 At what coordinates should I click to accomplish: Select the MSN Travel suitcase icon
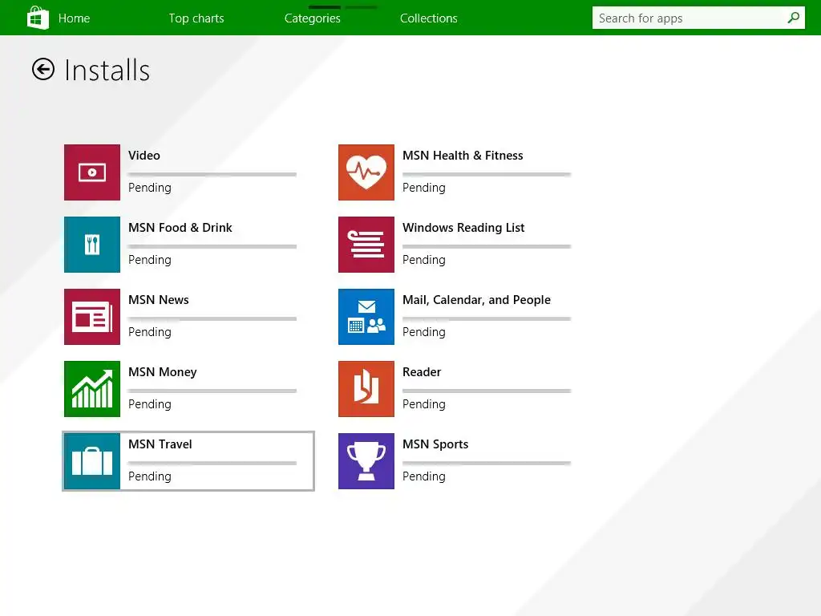(92, 461)
